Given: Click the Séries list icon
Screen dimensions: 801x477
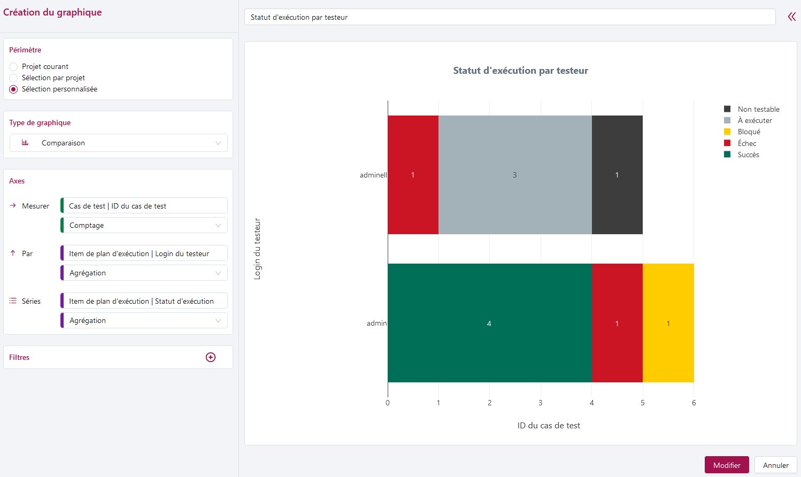Looking at the screenshot, I should pyautogui.click(x=13, y=301).
